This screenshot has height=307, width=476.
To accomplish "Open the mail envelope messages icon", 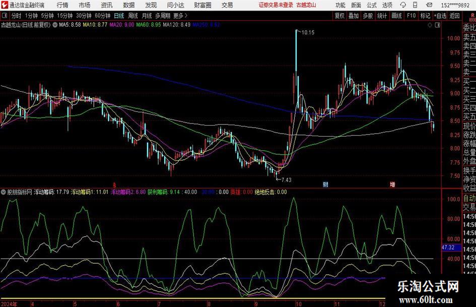I will (x=429, y=5).
